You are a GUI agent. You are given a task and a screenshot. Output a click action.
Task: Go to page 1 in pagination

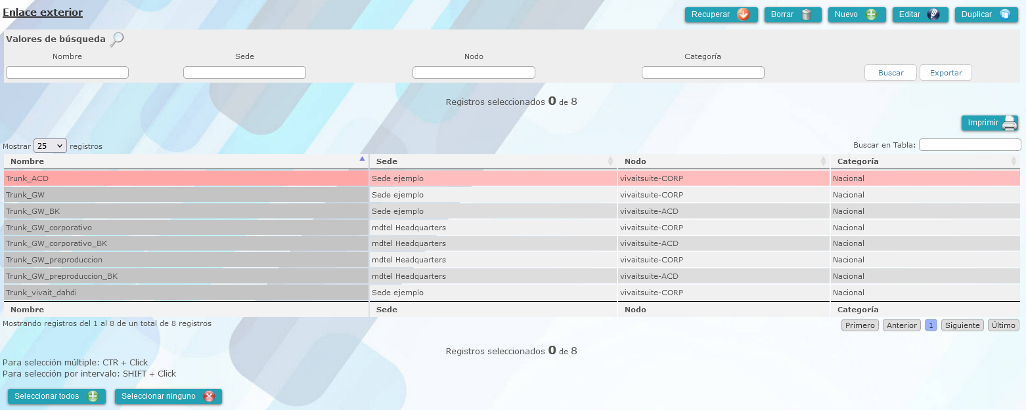[931, 325]
